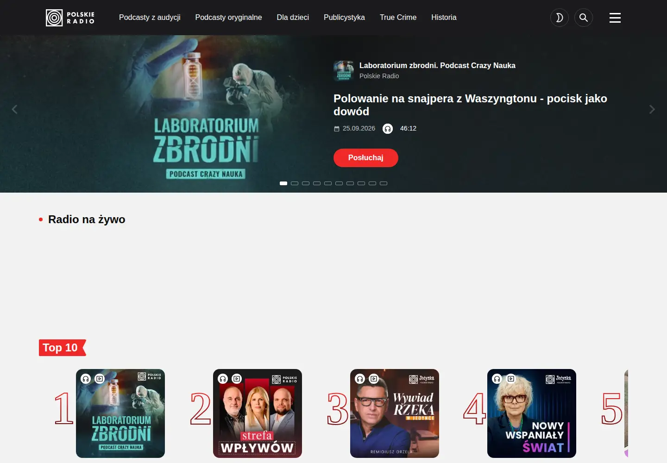Select fifth carousel indicator dot
Viewport: 667px width, 463px height.
click(328, 183)
